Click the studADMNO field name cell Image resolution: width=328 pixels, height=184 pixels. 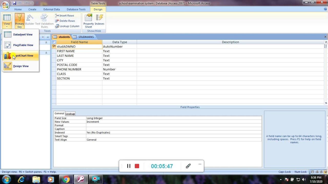(x=79, y=47)
